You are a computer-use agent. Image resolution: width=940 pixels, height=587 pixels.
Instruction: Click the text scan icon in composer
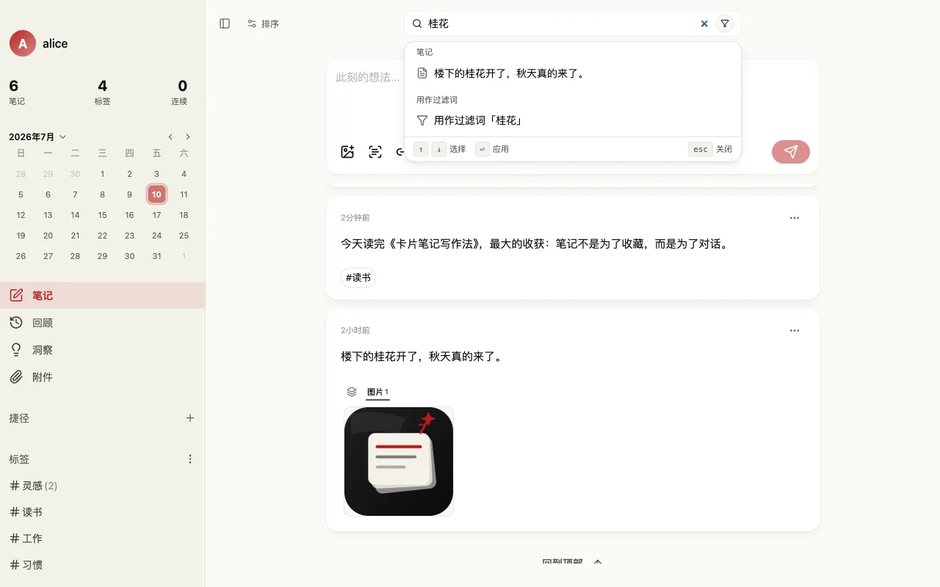(375, 152)
